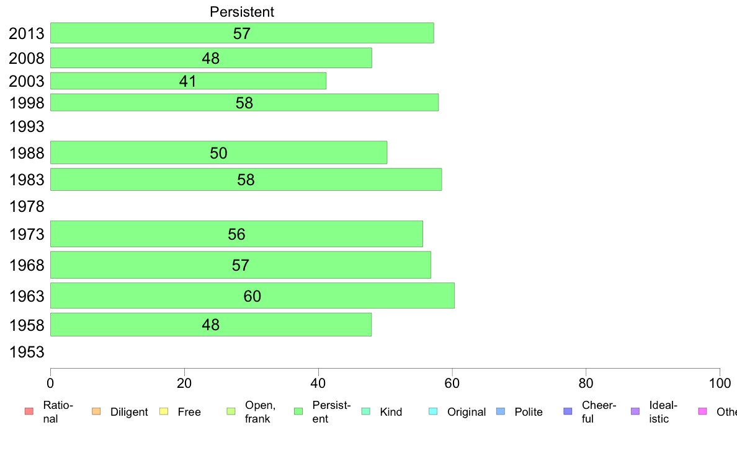Select the 2003 bar showing 41
This screenshot has width=737, height=456.
pyautogui.click(x=188, y=81)
